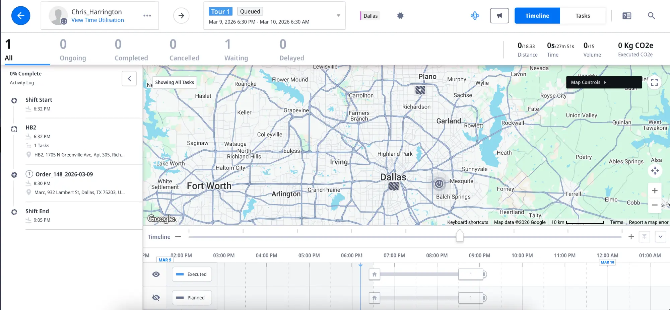Show the Planned row with the crossed-eye toggle
Screen dimensions: 670x310
[x=156, y=298]
